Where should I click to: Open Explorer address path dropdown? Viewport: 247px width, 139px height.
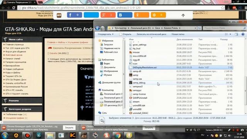click(x=195, y=28)
